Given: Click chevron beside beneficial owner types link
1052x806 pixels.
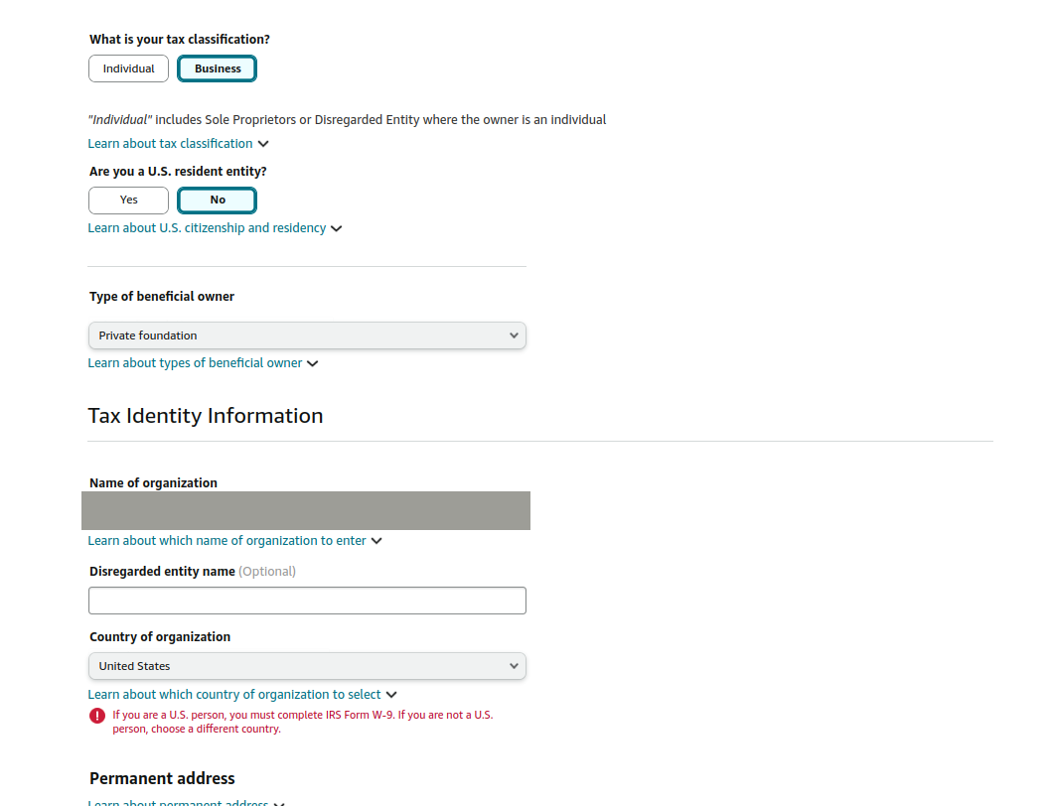Looking at the screenshot, I should [x=313, y=363].
